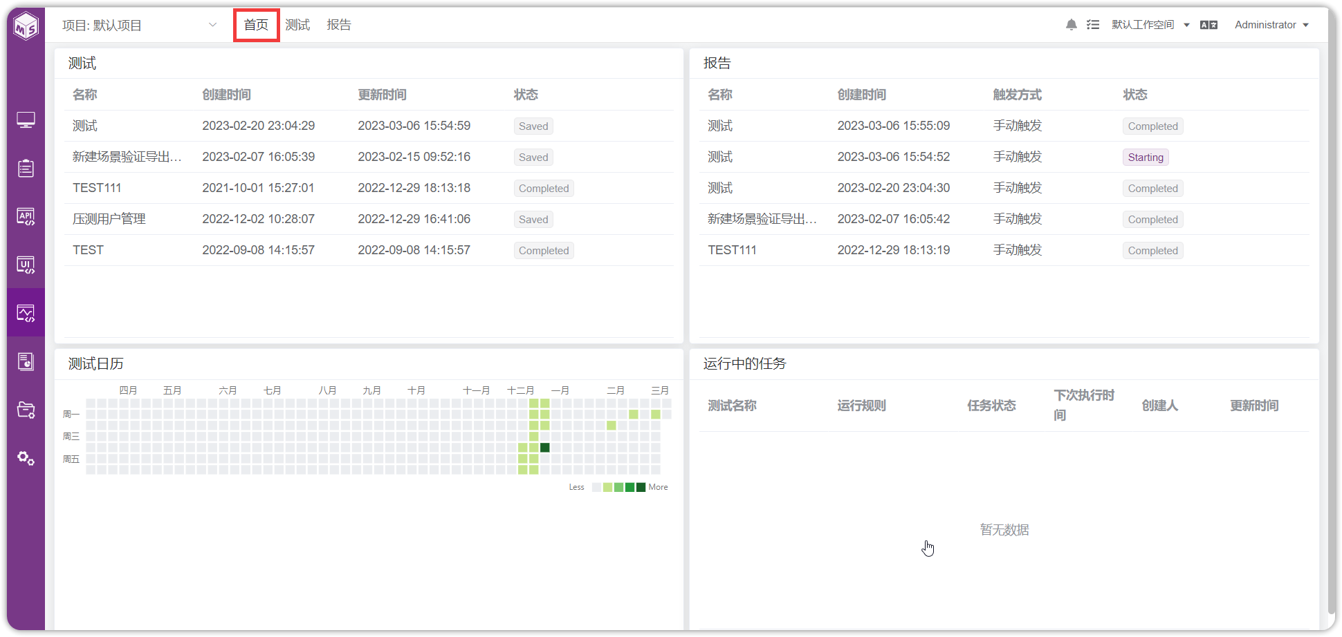1342x637 pixels.
Task: Click update time 2022-12-29 16:41:06
Action: click(414, 219)
